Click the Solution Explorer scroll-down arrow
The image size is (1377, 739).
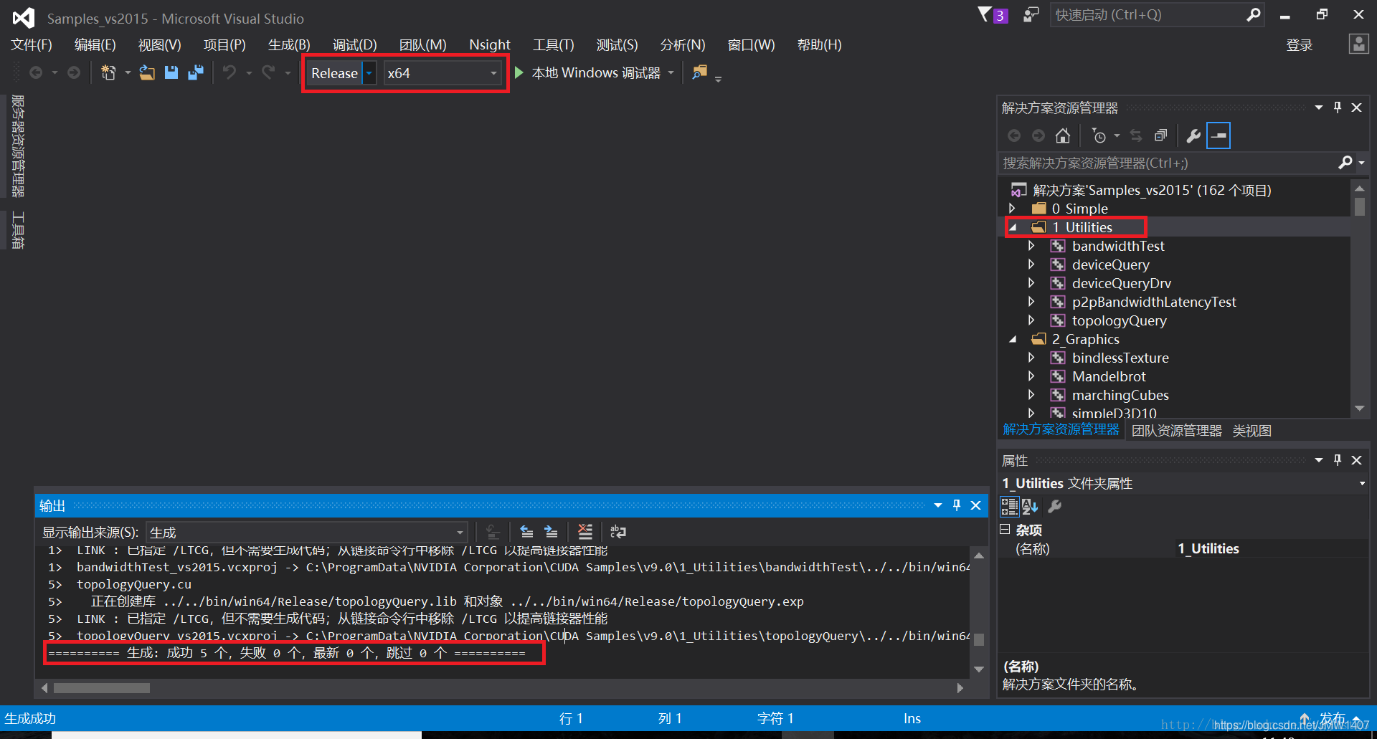pos(1359,409)
